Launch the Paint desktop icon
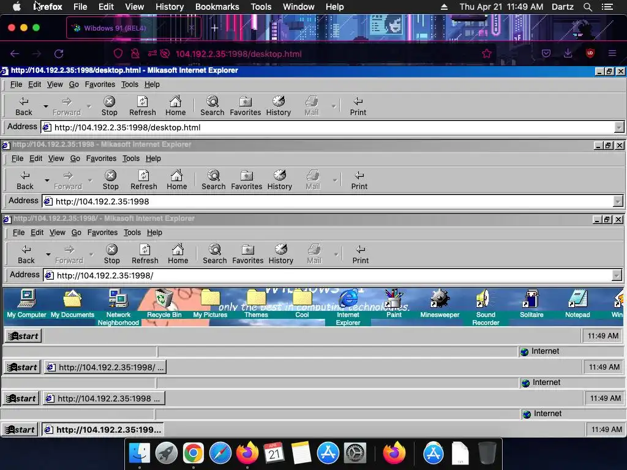The image size is (627, 470). click(x=394, y=304)
